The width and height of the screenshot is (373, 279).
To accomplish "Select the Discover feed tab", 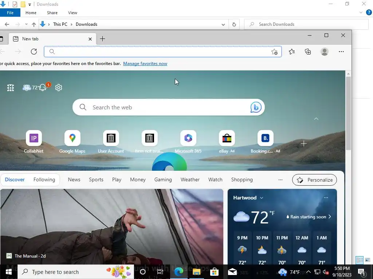I will (x=15, y=179).
